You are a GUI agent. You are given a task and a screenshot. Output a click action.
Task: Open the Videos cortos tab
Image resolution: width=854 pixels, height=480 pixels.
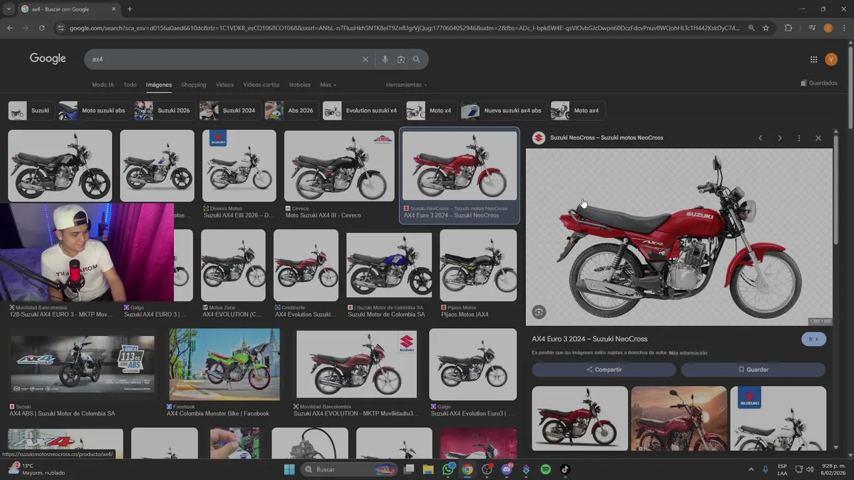pyautogui.click(x=262, y=85)
